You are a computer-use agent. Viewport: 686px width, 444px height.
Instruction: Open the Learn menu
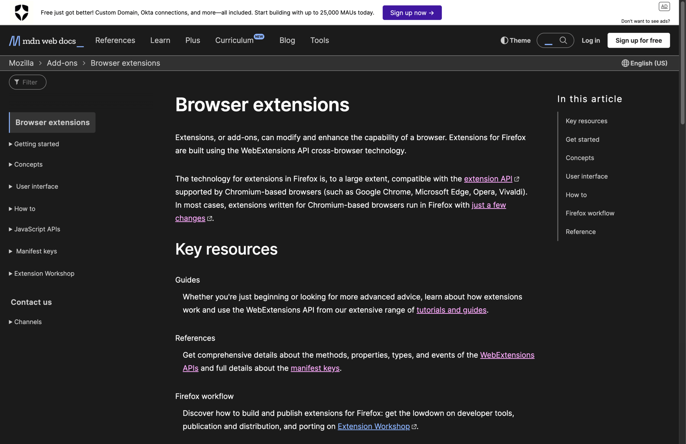click(x=160, y=40)
